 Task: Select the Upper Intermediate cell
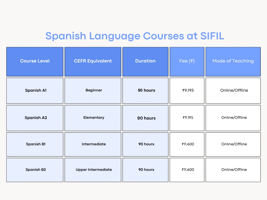tap(94, 170)
